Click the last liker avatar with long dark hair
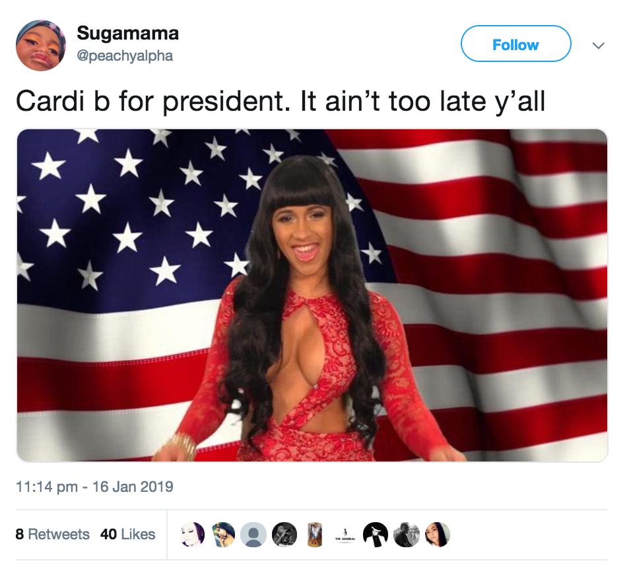 click(437, 535)
